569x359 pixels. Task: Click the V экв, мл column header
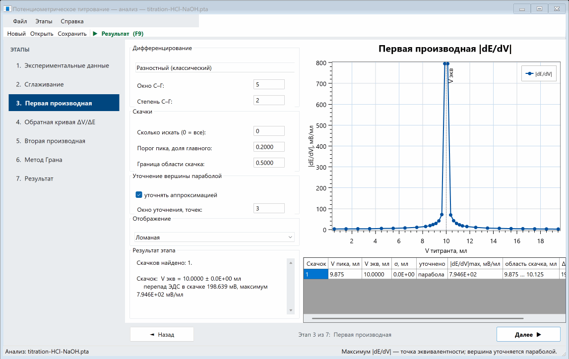tap(377, 264)
